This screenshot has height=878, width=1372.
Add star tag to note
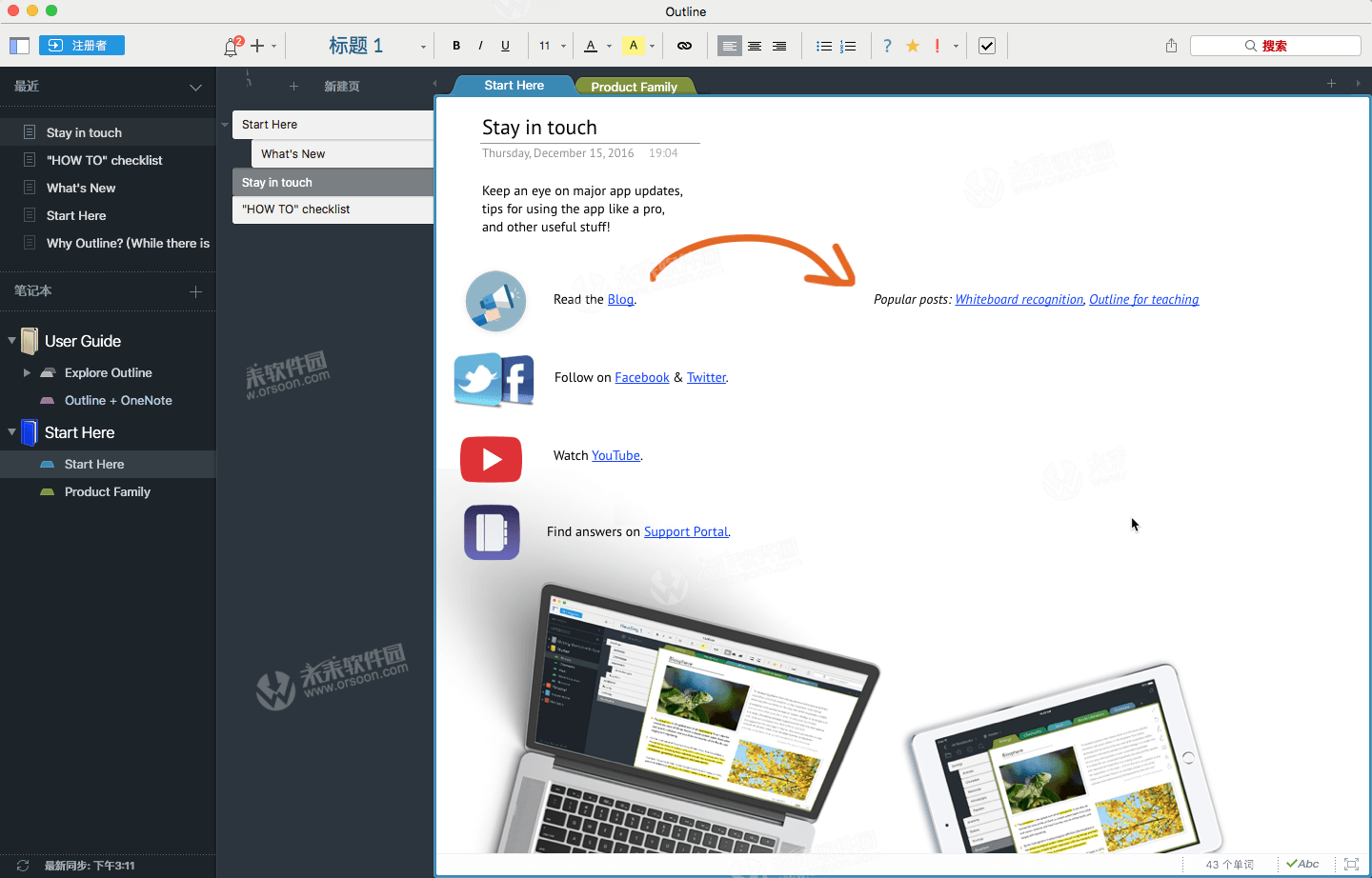point(913,46)
